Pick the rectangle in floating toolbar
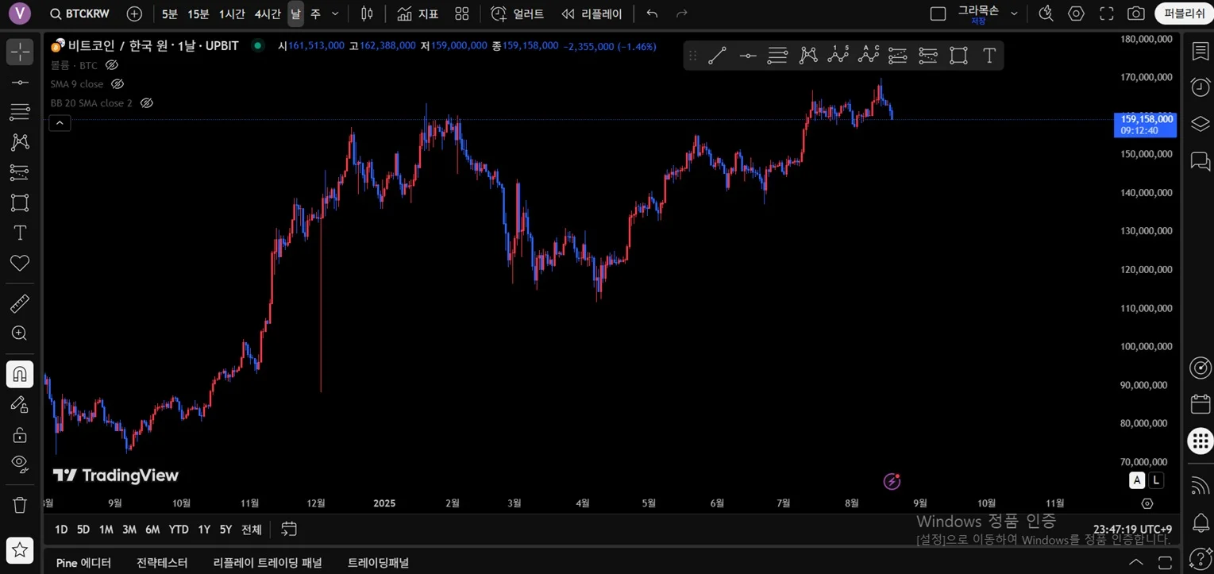 (x=958, y=56)
